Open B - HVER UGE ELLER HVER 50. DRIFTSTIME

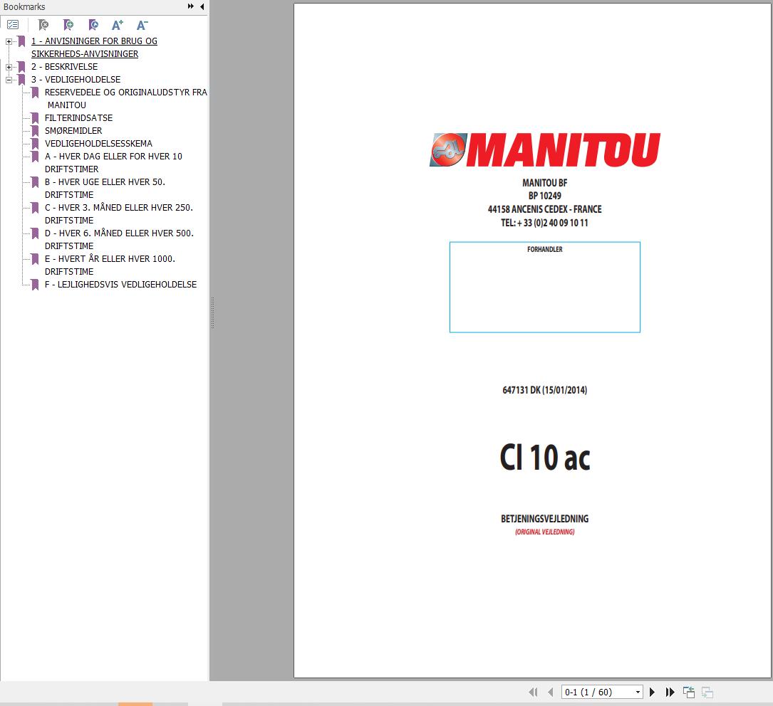[105, 188]
